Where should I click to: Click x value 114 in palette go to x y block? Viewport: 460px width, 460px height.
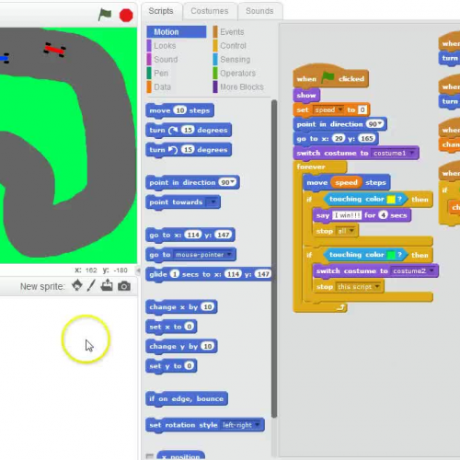click(x=193, y=235)
